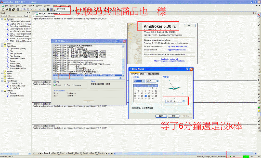Go back with the left arrow icon
The image size is (261, 158).
(x=40, y=9)
